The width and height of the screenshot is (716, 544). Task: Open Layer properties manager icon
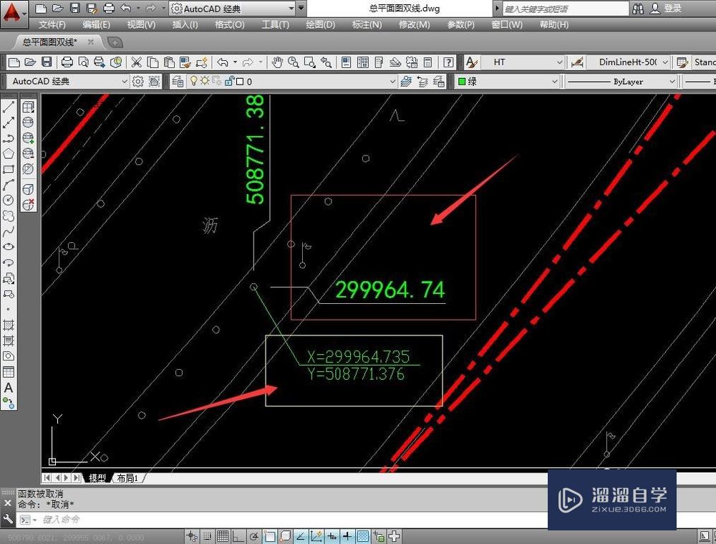point(178,82)
